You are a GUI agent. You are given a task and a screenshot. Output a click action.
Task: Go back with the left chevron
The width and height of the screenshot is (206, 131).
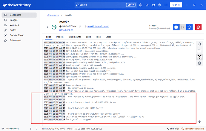click(x=47, y=27)
